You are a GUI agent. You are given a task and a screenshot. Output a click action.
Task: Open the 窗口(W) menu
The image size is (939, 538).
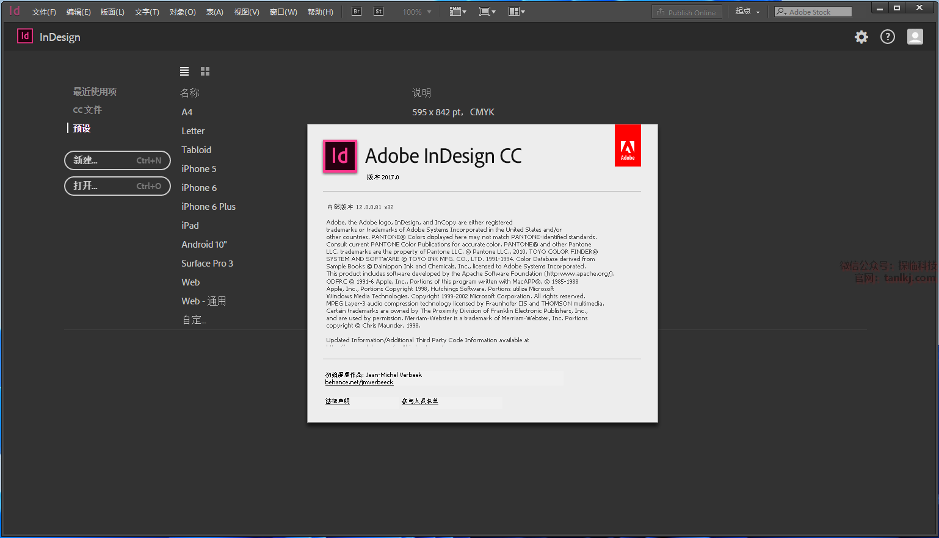(283, 12)
